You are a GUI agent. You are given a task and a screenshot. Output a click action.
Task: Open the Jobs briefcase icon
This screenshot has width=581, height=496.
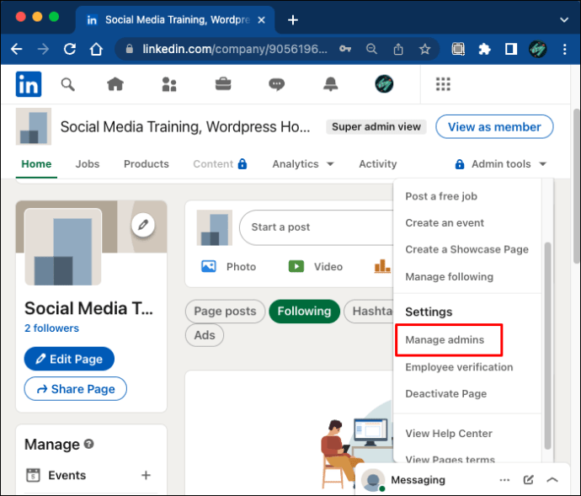click(223, 83)
